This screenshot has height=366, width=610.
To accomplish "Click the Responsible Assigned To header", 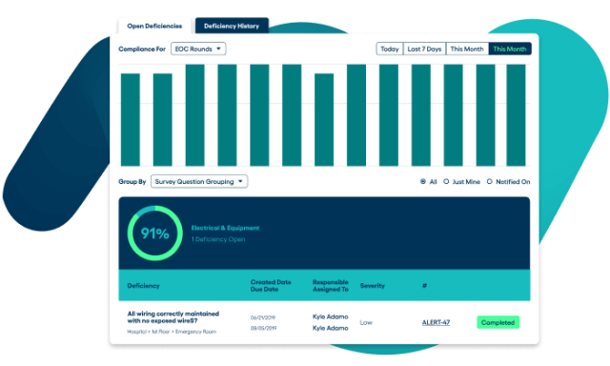I will click(331, 286).
